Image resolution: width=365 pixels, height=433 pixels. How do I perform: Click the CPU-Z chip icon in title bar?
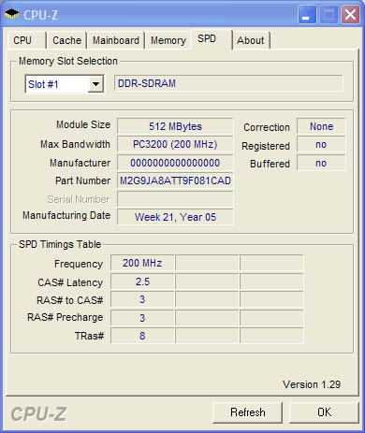[12, 14]
